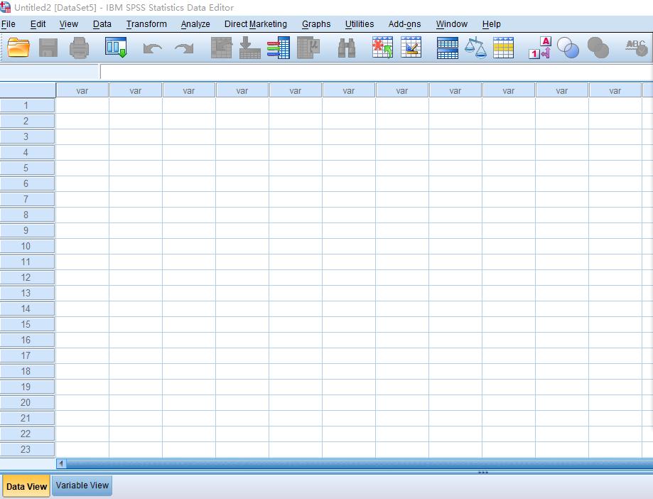Click the Recall recently used dialogs icon
Image resolution: width=653 pixels, height=499 pixels.
[x=116, y=48]
